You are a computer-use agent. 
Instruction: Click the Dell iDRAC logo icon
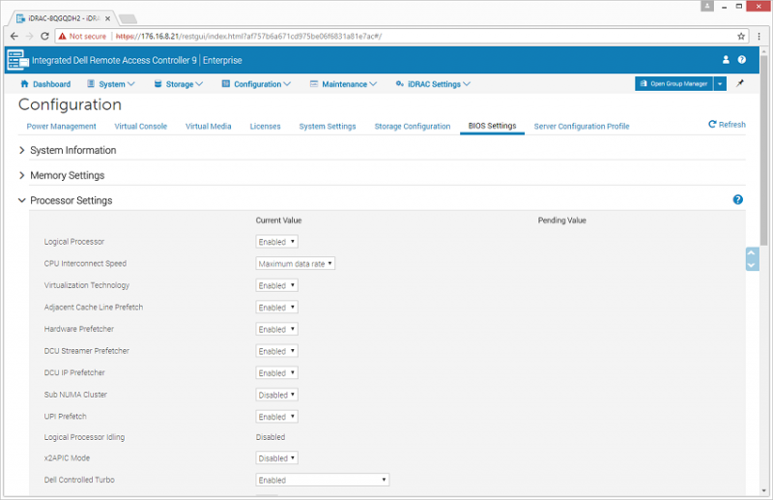point(18,60)
